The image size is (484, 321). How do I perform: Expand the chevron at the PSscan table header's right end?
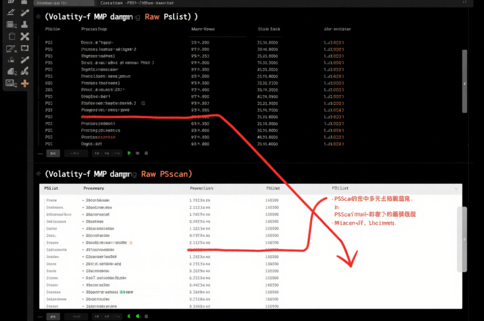point(456,188)
